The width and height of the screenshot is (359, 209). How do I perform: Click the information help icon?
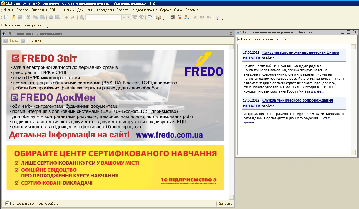click(158, 17)
